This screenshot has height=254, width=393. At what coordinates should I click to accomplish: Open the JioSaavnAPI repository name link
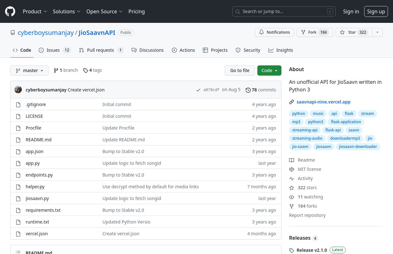pyautogui.click(x=97, y=33)
